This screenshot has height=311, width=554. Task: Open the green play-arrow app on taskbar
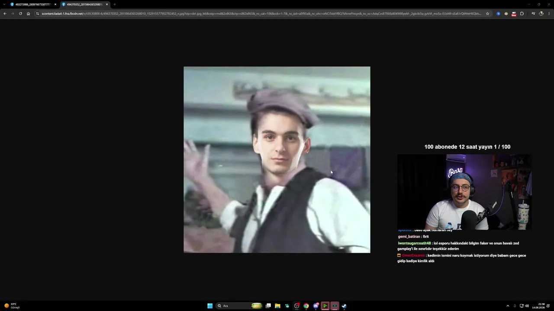(x=325, y=306)
